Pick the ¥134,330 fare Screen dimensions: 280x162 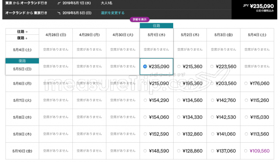tap(179, 117)
